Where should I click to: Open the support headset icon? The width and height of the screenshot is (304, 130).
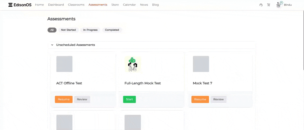tap(261, 5)
